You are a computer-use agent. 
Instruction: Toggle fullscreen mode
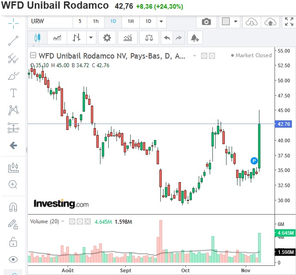pyautogui.click(x=289, y=22)
